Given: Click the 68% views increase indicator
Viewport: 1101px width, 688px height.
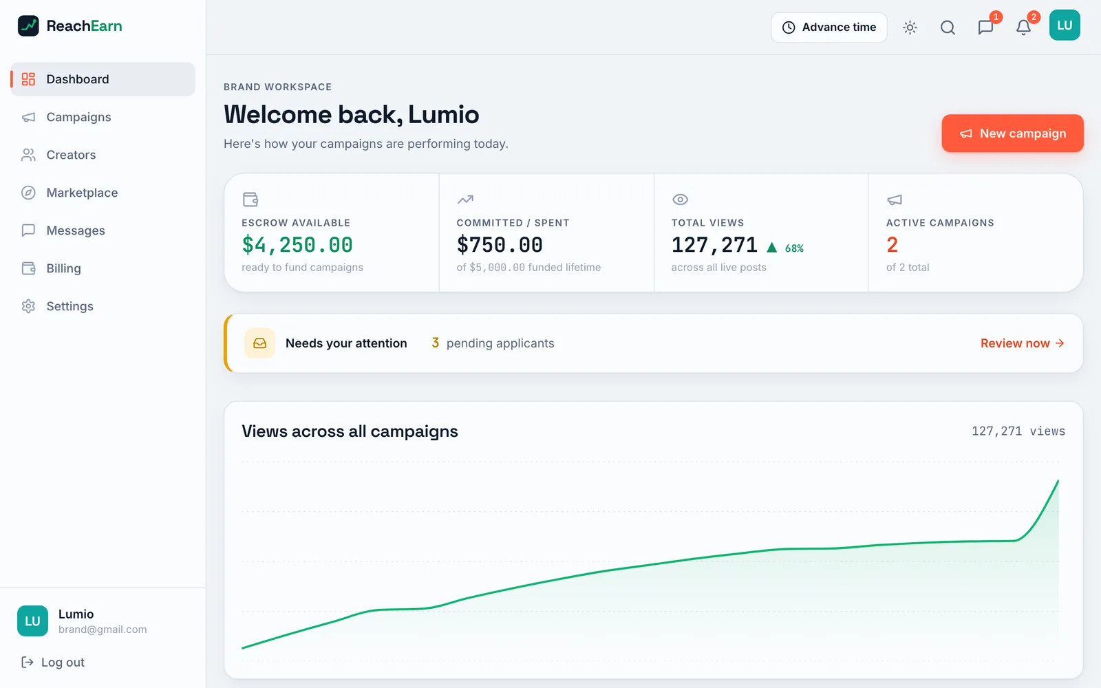Looking at the screenshot, I should pyautogui.click(x=785, y=248).
